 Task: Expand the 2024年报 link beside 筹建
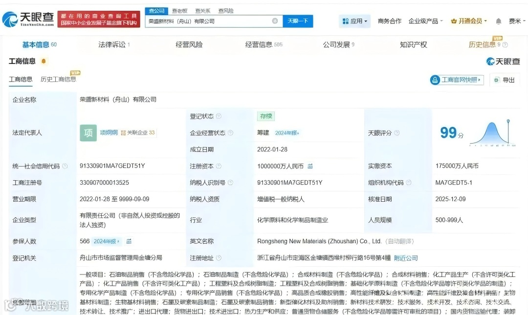click(x=287, y=133)
